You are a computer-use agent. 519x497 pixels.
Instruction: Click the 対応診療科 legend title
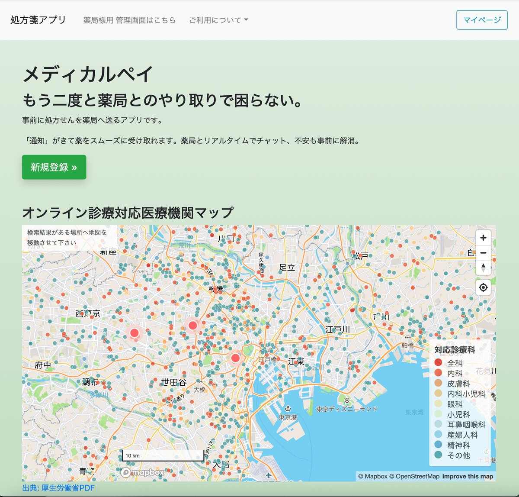[x=455, y=350]
